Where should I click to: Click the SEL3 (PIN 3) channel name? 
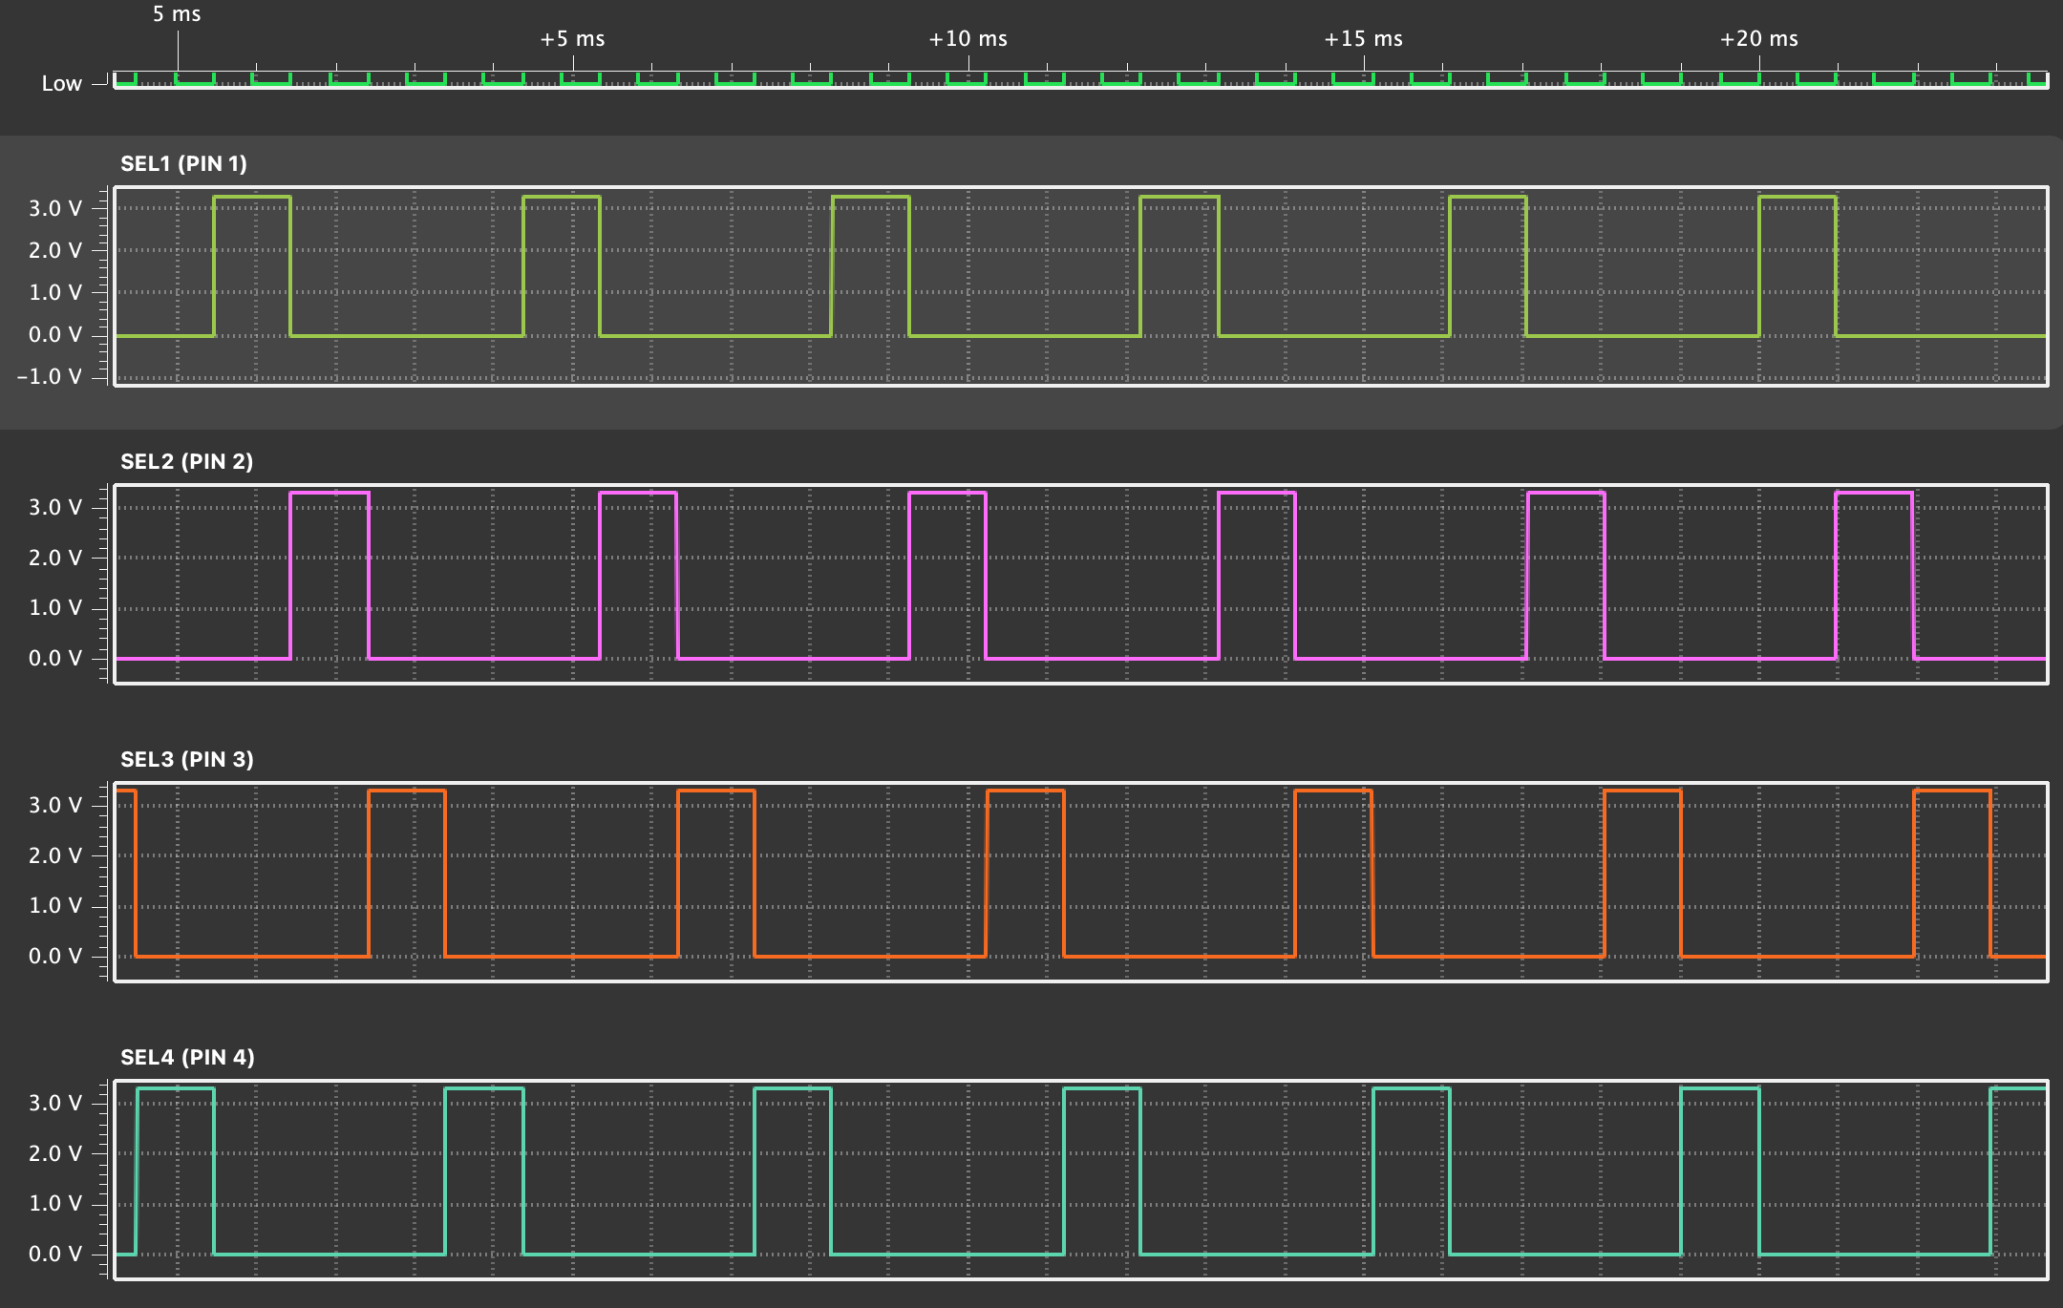186,759
